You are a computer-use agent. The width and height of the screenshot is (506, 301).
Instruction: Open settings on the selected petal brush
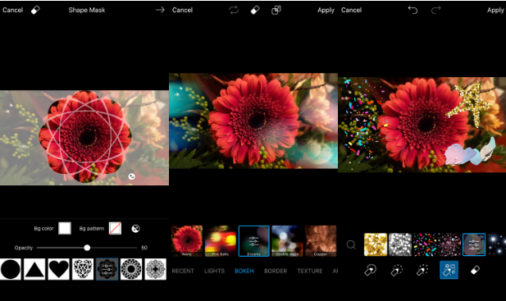point(474,244)
